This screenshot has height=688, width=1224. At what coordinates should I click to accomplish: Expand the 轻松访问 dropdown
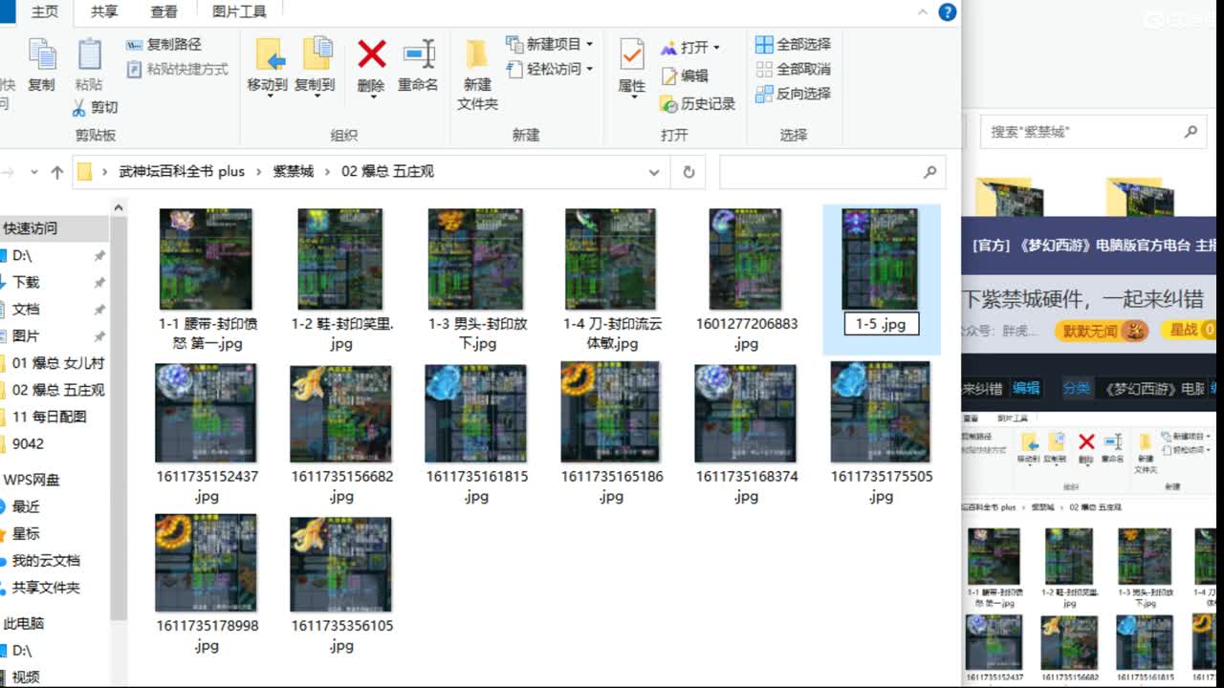(589, 69)
